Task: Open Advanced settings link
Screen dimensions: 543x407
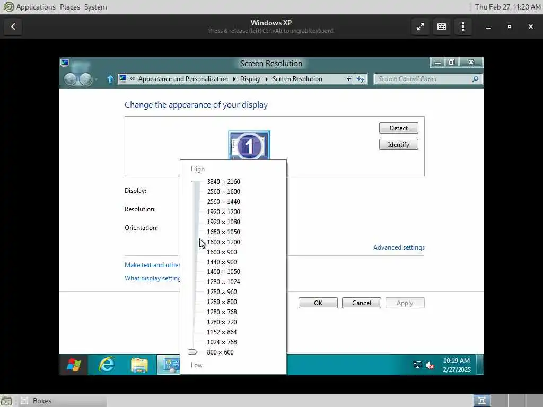Action: coord(399,247)
